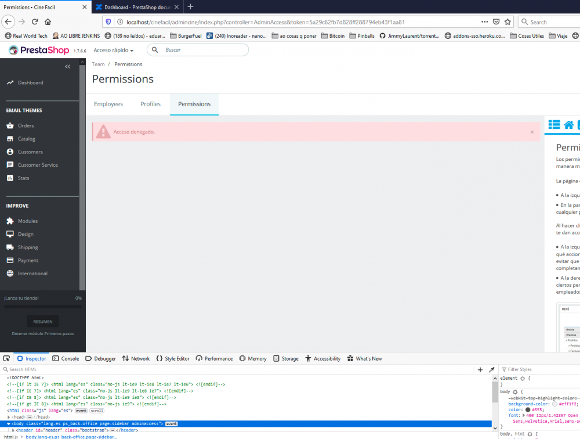Collapse the sidebar menu with double chevron

tap(68, 67)
